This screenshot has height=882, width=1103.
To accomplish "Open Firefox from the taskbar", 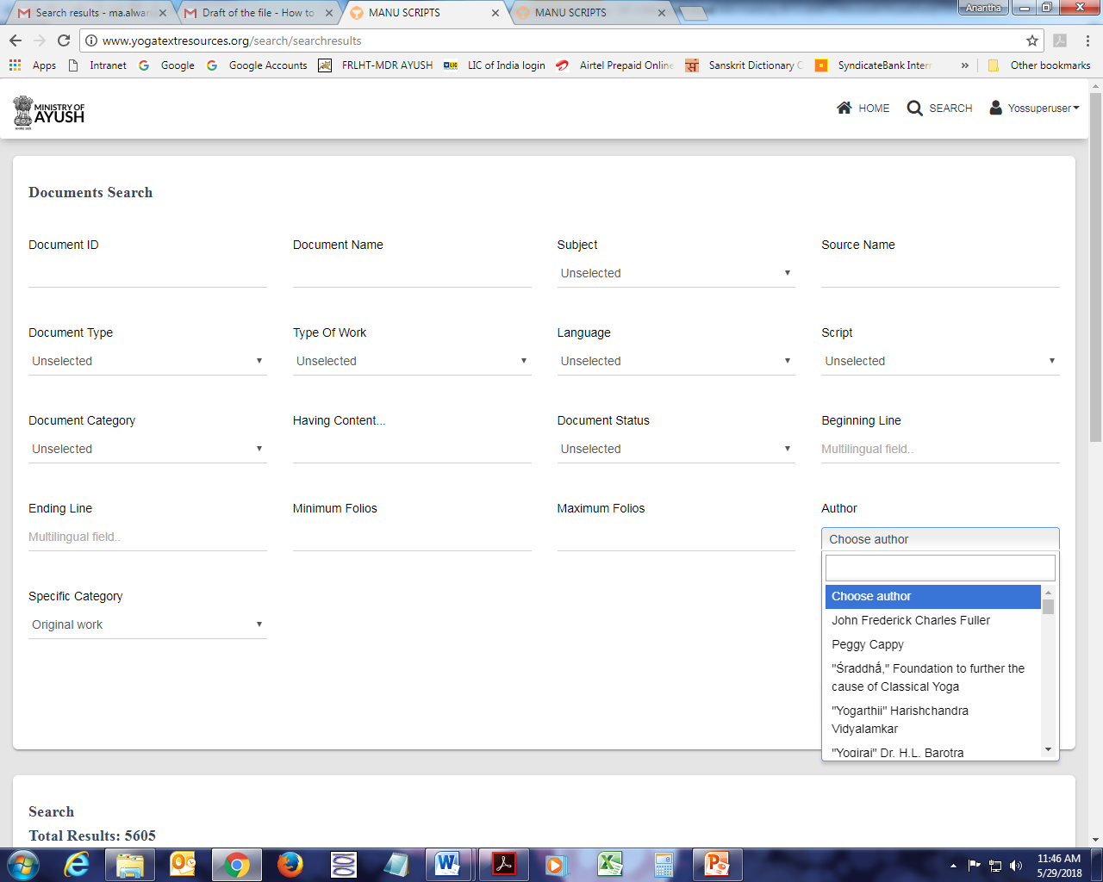I will (x=290, y=864).
